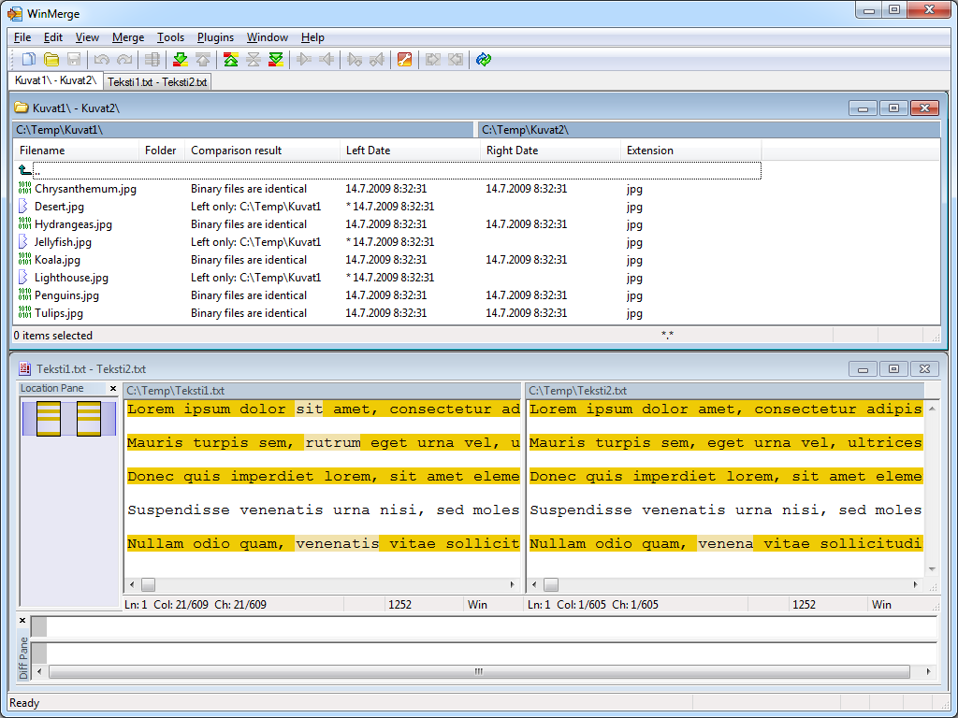
Task: Click the Diff Pane horizontal scrollbar thumb
Action: 479,671
